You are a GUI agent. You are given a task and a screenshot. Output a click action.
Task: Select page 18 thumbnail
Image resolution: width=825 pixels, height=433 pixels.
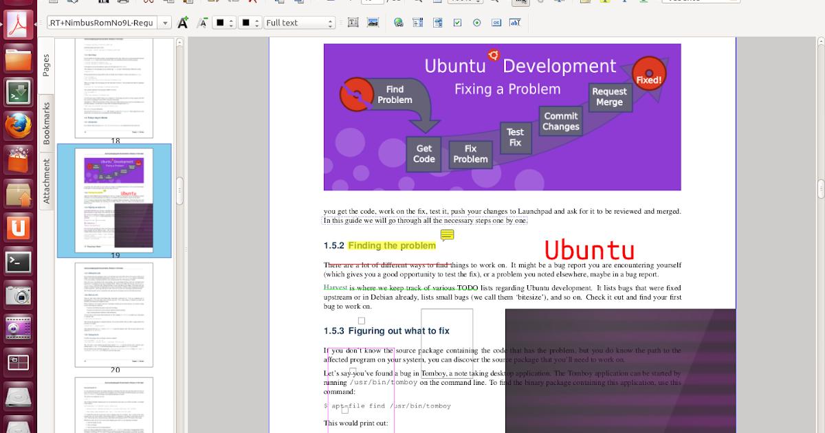pyautogui.click(x=114, y=88)
